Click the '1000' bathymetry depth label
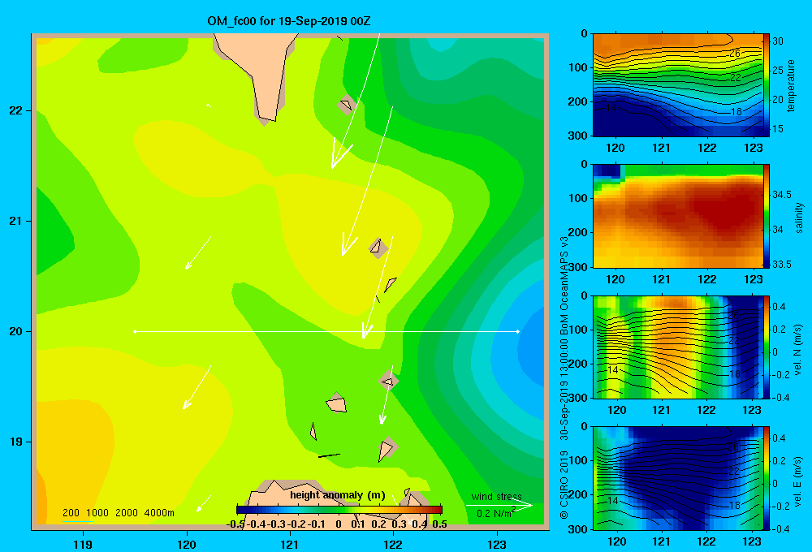This screenshot has width=812, height=552. click(x=97, y=513)
